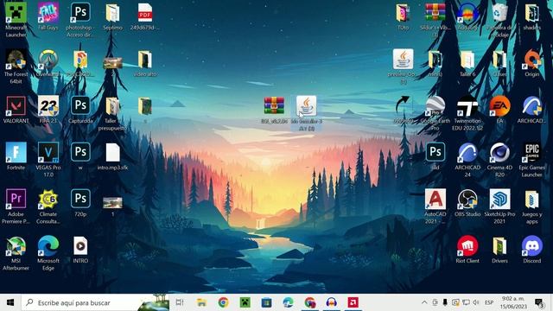Image resolution: width=553 pixels, height=311 pixels.
Task: Focus the Escribe aquí para buscar box
Action: (95, 302)
